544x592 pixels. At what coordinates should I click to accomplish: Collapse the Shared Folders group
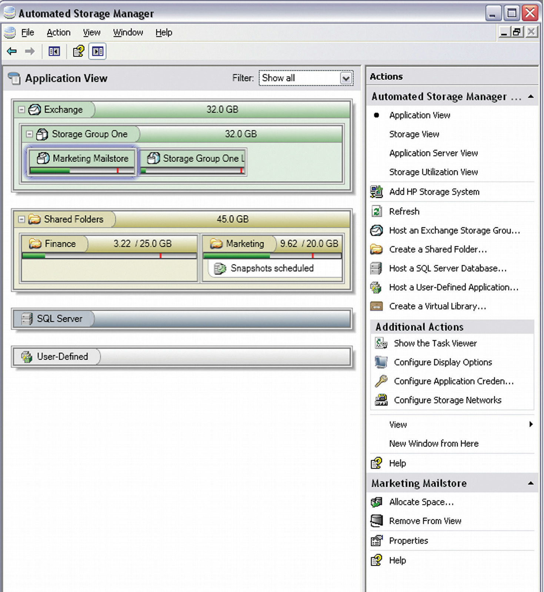coord(21,219)
